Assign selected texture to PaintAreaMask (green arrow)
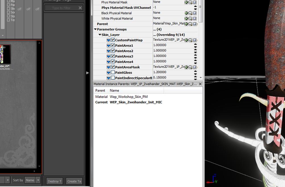 (186, 67)
